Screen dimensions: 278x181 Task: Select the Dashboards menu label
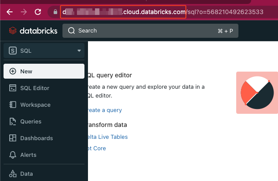(x=37, y=138)
